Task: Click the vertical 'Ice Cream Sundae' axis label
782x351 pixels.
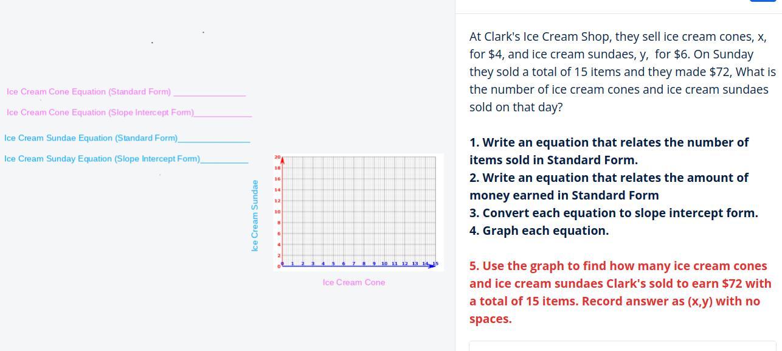Action: click(x=255, y=216)
